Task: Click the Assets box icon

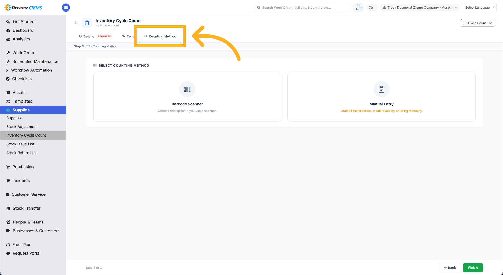Action: click(8, 93)
